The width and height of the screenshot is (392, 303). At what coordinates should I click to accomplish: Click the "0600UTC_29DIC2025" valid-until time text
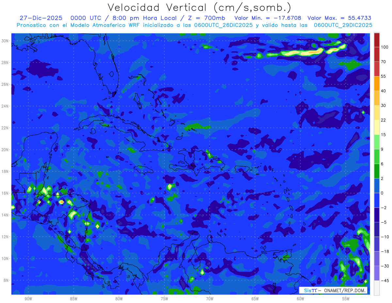click(x=343, y=25)
